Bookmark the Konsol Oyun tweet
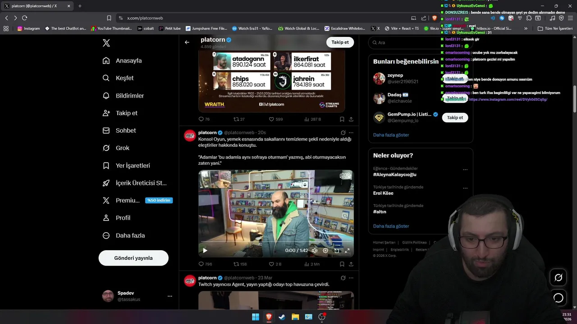Image resolution: width=577 pixels, height=324 pixels. click(342, 264)
